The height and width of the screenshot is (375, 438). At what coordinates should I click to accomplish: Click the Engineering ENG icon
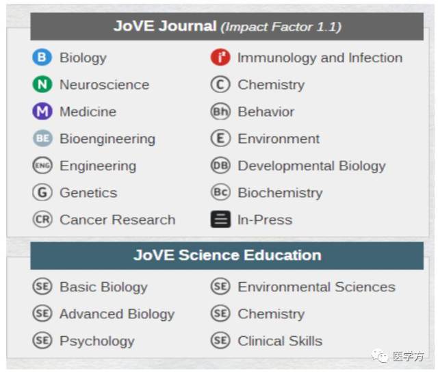42,166
